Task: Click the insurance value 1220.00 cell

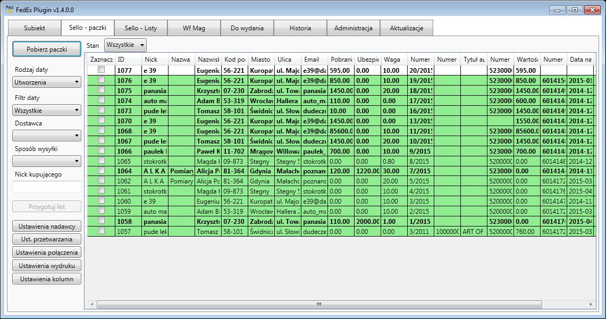Action: 367,171
